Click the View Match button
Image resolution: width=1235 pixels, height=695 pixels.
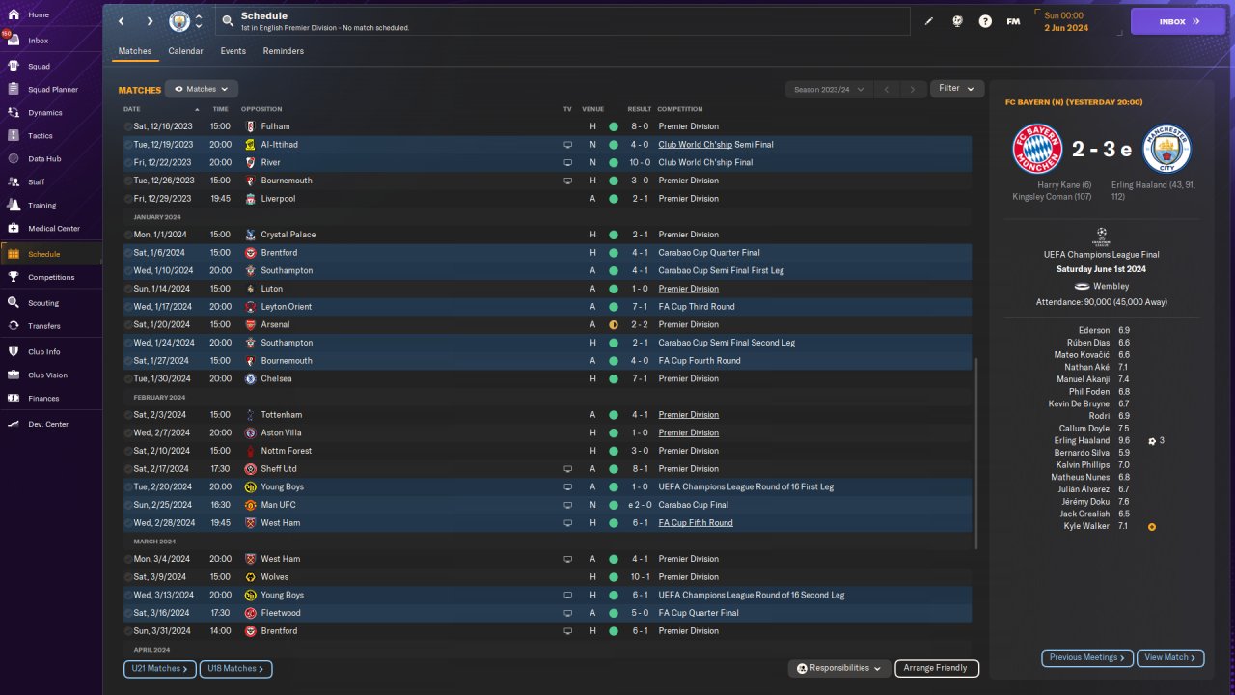(1170, 658)
